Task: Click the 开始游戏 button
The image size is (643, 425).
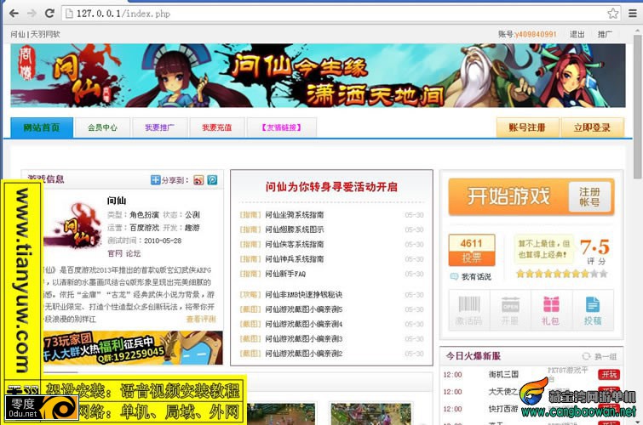Action: coord(508,196)
